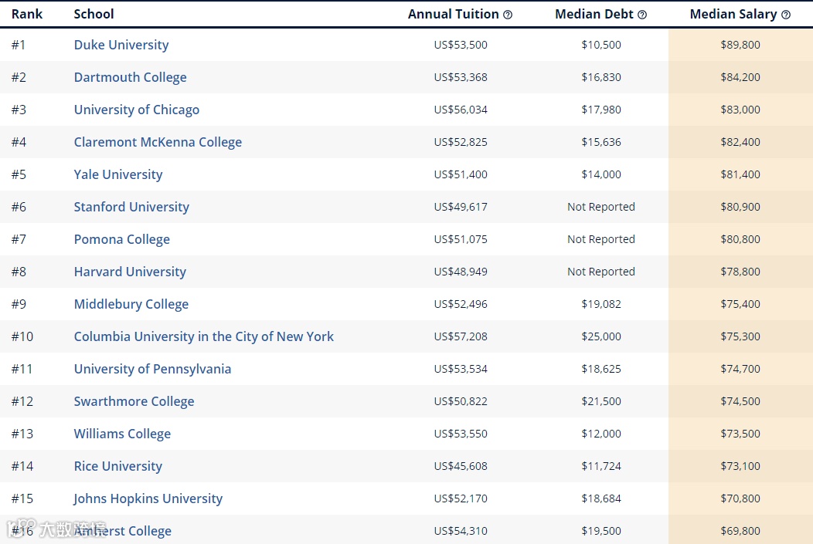Click the School column header
This screenshot has width=813, height=544.
(94, 14)
